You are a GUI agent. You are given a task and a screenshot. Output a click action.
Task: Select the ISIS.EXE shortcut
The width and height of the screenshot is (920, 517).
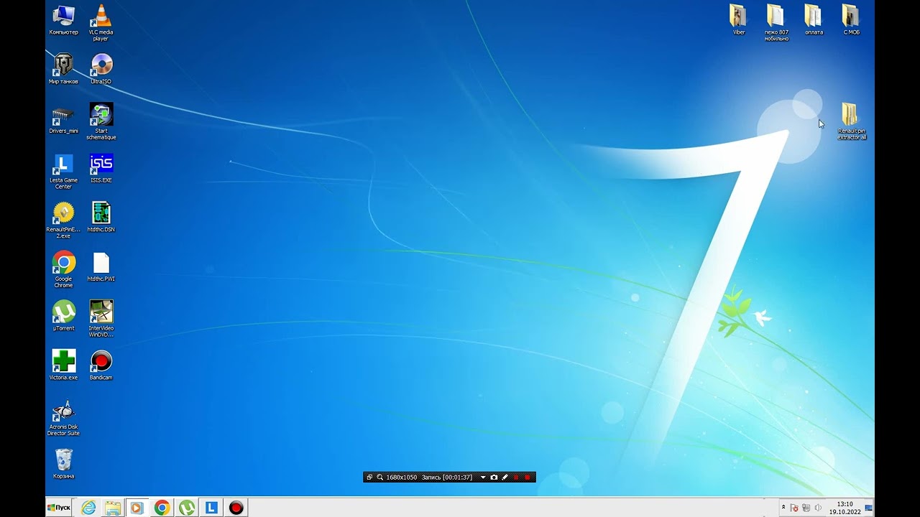point(101,168)
